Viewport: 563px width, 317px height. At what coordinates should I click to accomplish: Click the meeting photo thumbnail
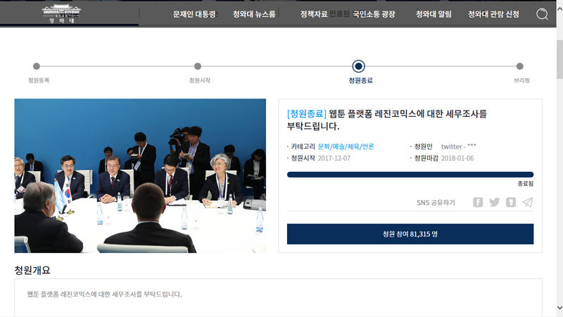point(140,175)
